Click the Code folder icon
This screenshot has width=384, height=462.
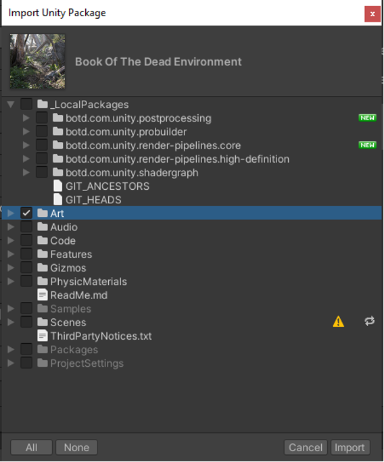tap(43, 240)
